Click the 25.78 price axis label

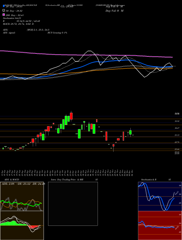(x=177, y=142)
